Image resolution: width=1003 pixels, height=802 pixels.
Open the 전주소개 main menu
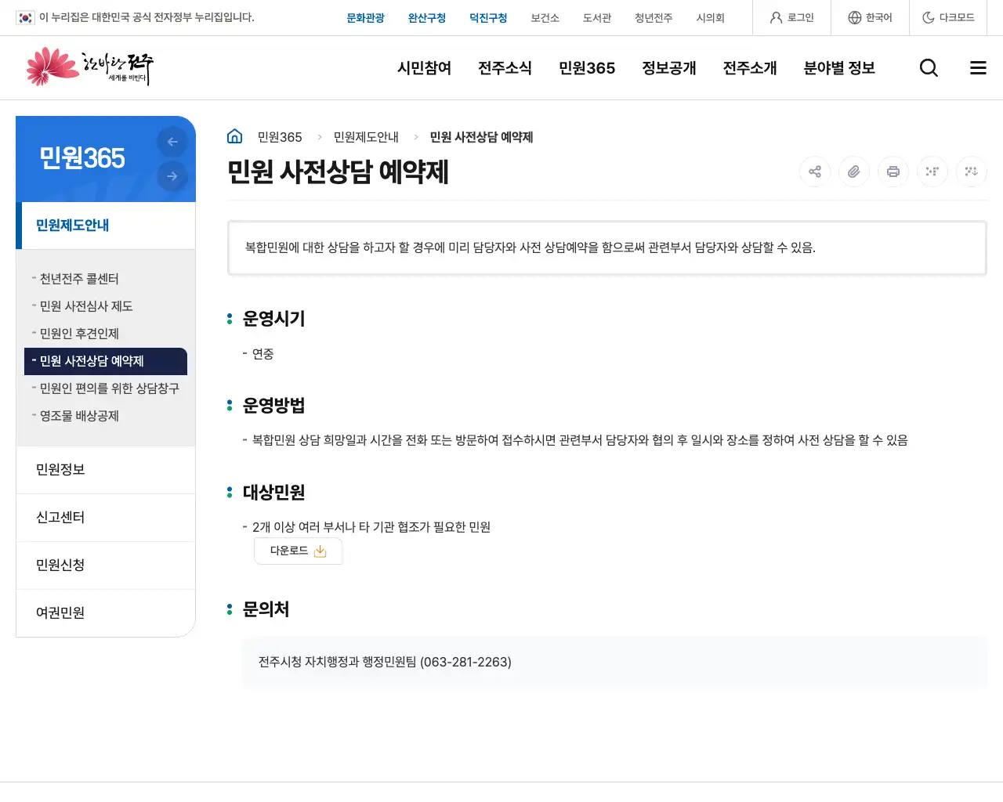[x=750, y=68]
